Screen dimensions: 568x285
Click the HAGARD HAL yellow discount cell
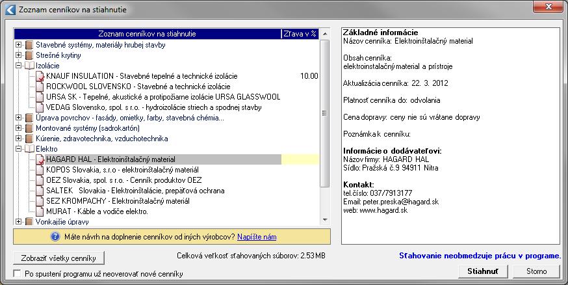pyautogui.click(x=300, y=159)
